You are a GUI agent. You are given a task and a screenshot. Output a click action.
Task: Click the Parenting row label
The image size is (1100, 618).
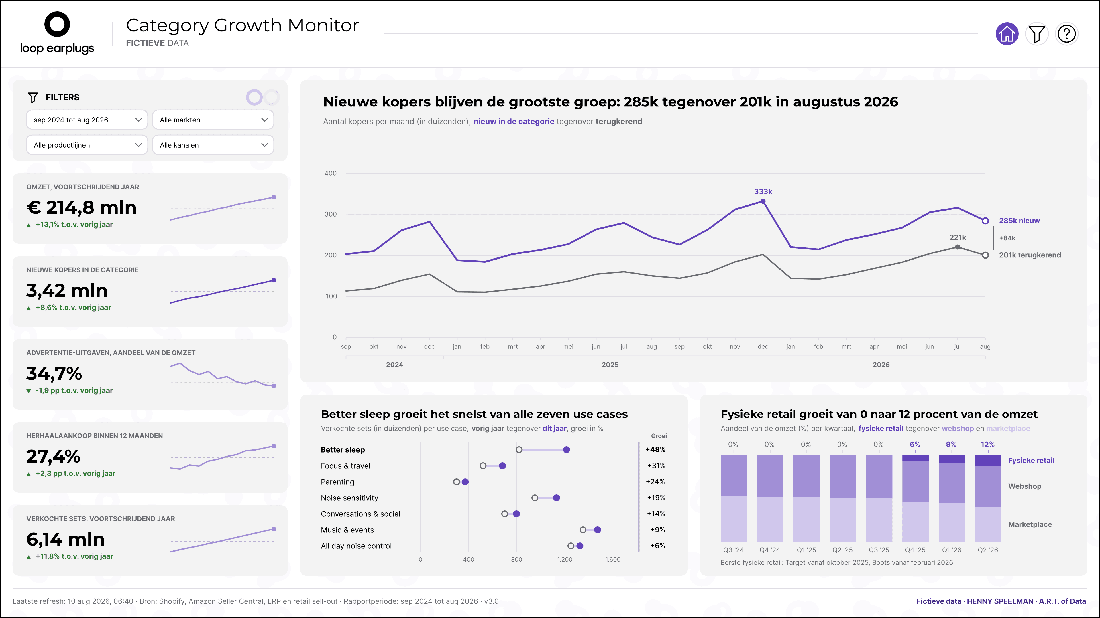click(337, 482)
